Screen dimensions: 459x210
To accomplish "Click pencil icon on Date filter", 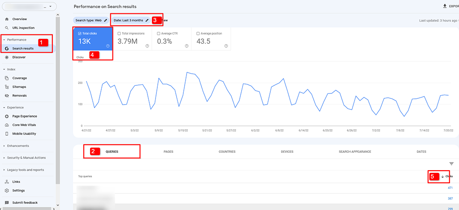I will [147, 21].
